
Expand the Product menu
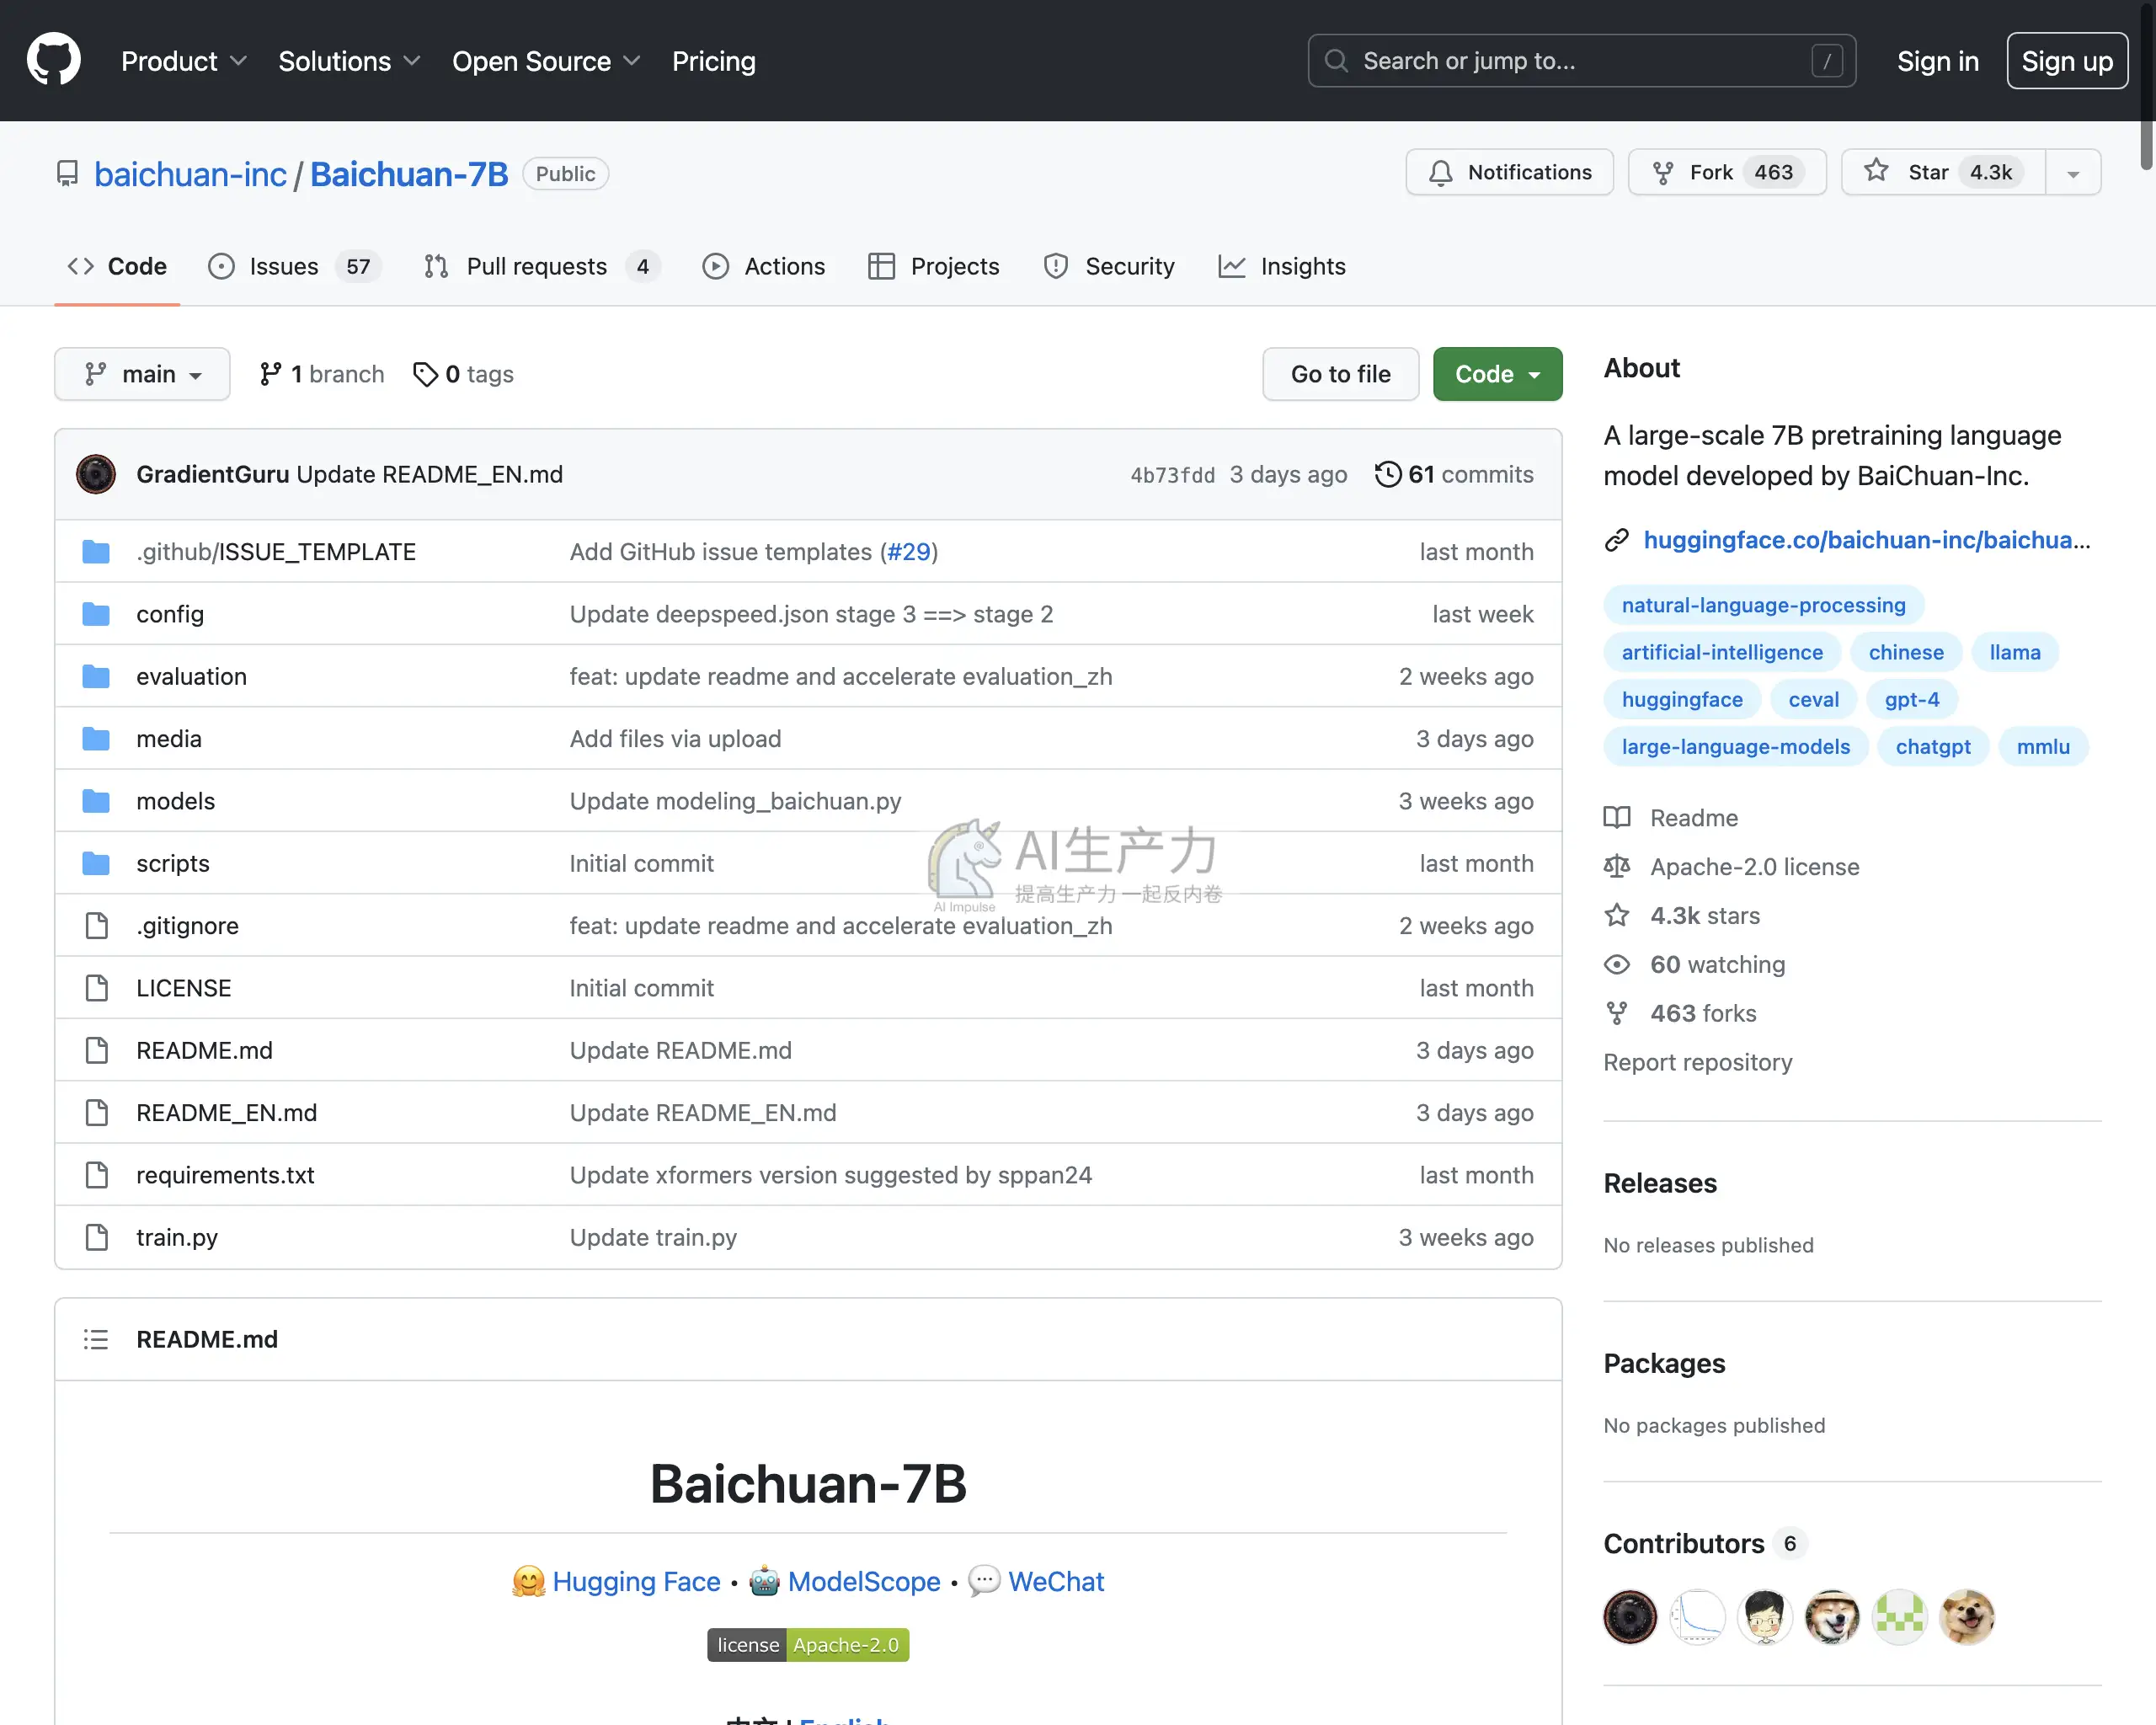point(184,61)
